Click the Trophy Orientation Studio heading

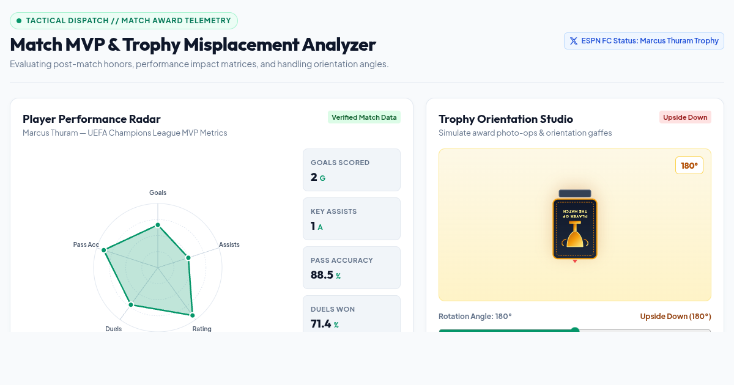506,119
